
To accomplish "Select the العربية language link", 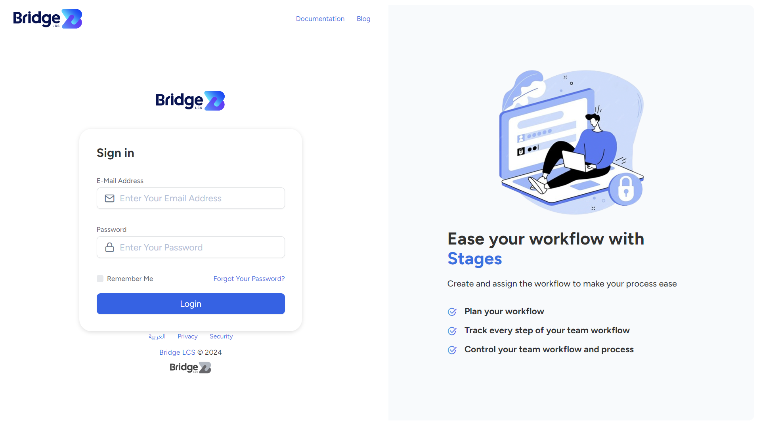I will click(157, 336).
